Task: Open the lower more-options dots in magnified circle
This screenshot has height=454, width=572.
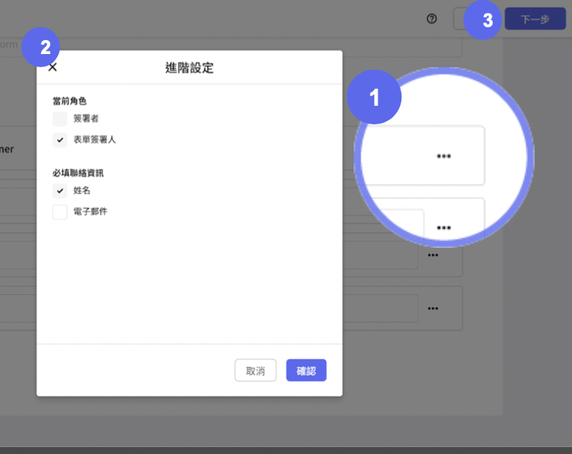Action: [444, 228]
